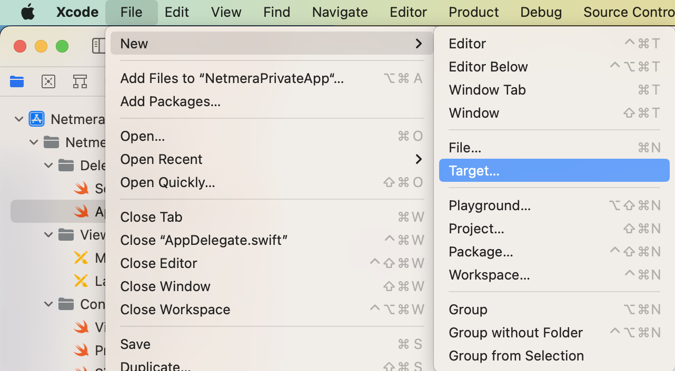Click Save in the File menu
This screenshot has height=371, width=675.
[135, 344]
